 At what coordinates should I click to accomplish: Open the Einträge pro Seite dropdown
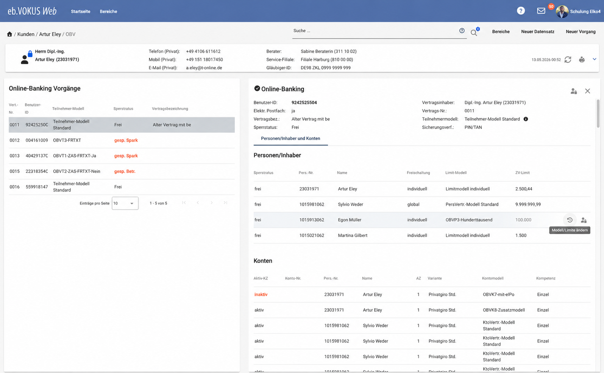click(x=125, y=203)
